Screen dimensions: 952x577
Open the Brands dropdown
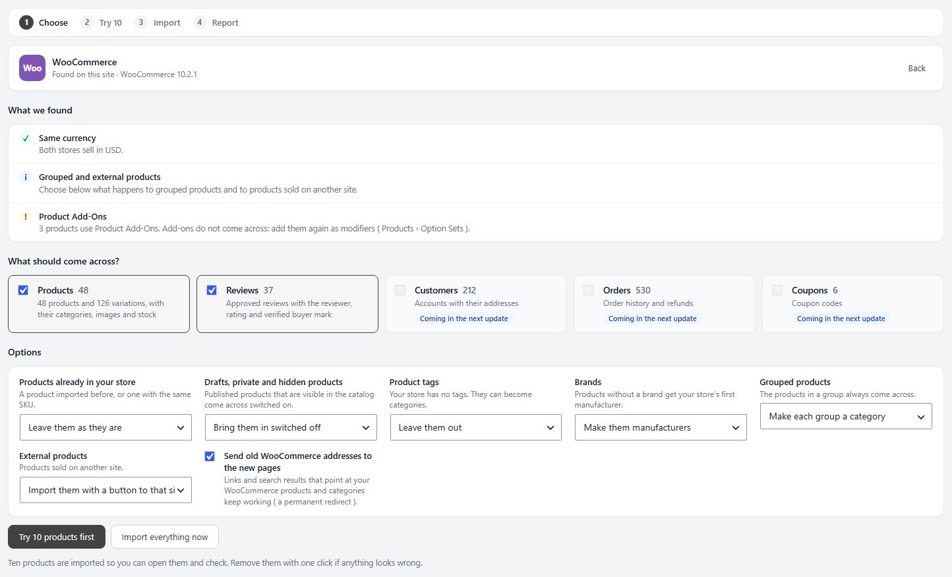tap(661, 427)
